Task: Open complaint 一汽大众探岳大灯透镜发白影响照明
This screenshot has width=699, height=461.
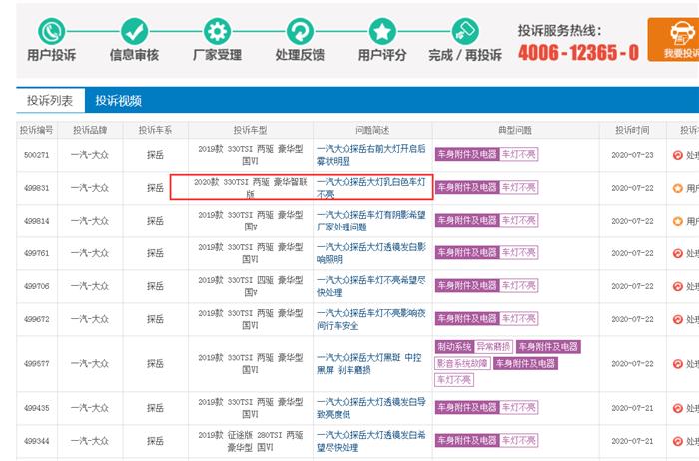Action: [370, 253]
